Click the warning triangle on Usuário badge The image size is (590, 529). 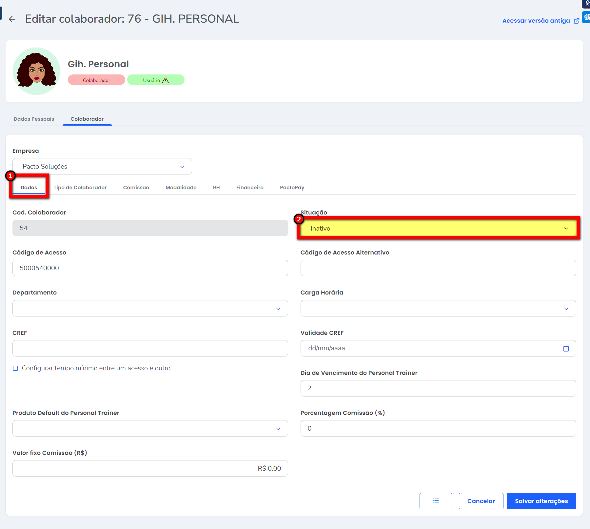(166, 80)
